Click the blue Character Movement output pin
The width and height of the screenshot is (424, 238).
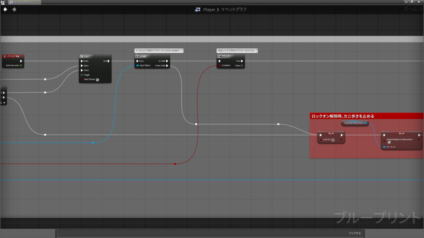pyautogui.click(x=365, y=123)
